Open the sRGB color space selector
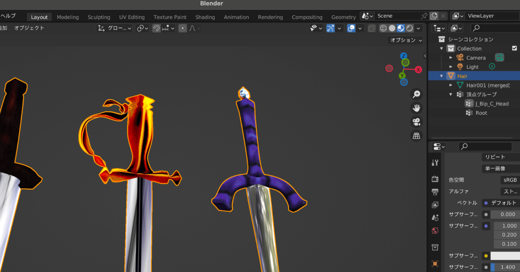 pos(510,180)
